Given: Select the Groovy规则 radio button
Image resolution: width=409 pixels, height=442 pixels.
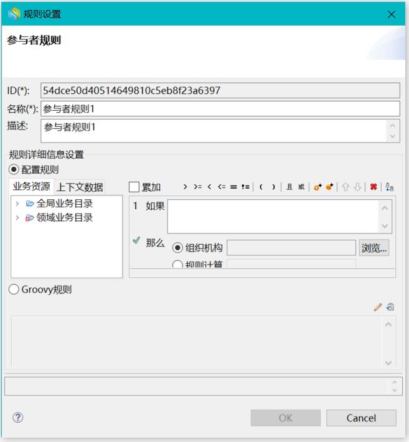Looking at the screenshot, I should [x=14, y=289].
